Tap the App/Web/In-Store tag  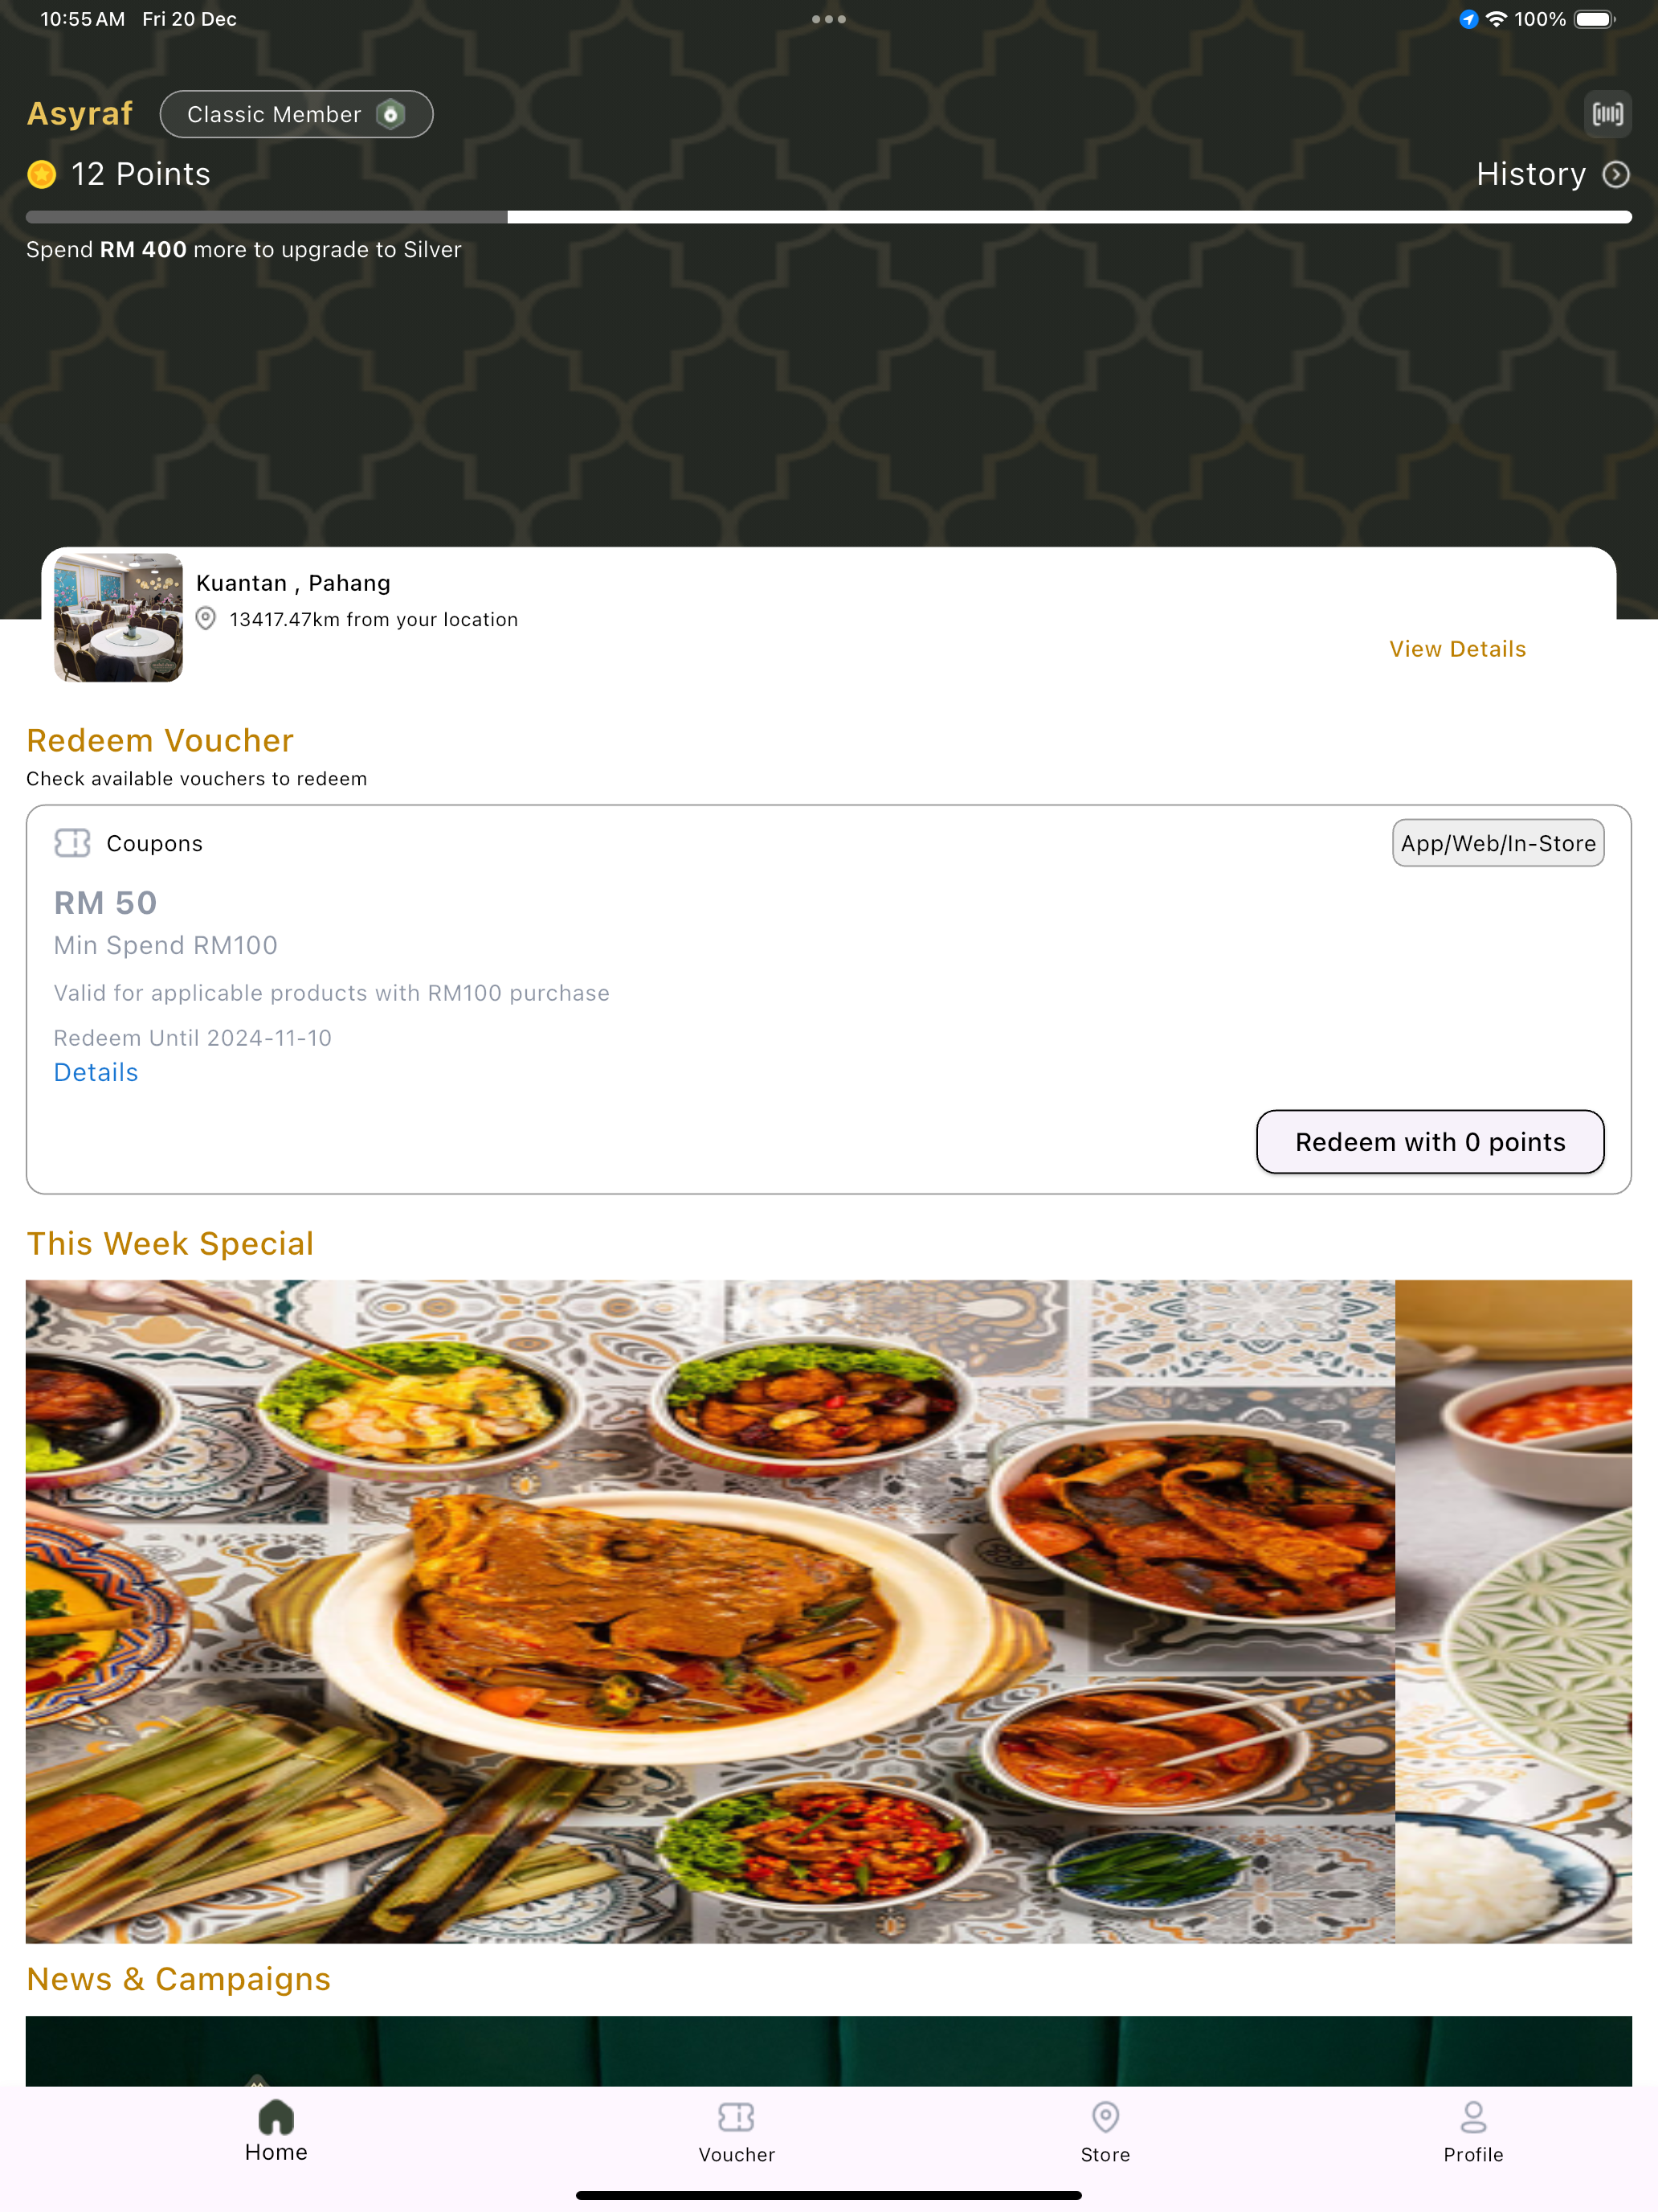point(1498,843)
